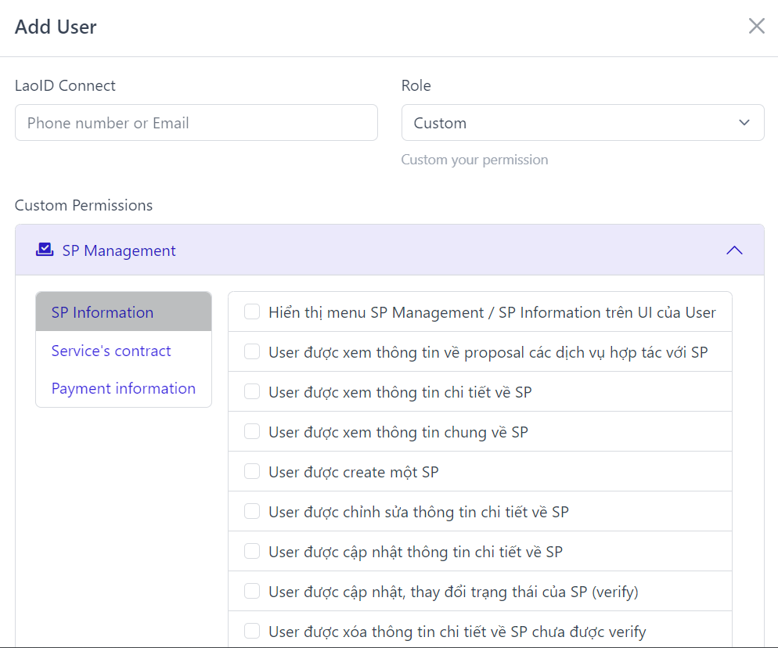Image resolution: width=778 pixels, height=648 pixels.
Task: Select the SP Information tab
Action: pyautogui.click(x=124, y=311)
